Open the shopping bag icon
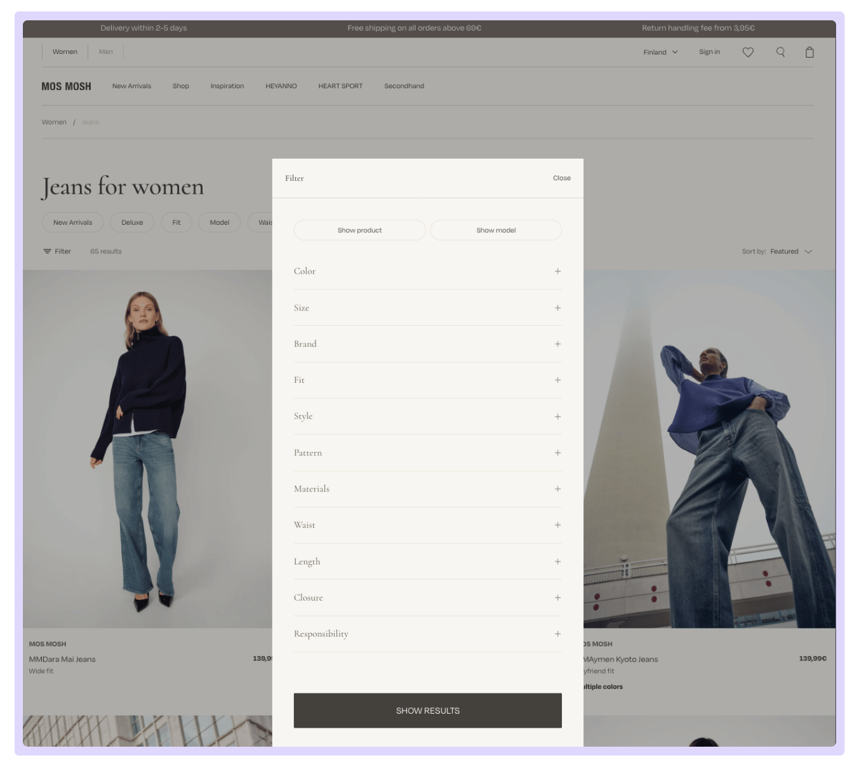The width and height of the screenshot is (859, 767). pos(809,52)
